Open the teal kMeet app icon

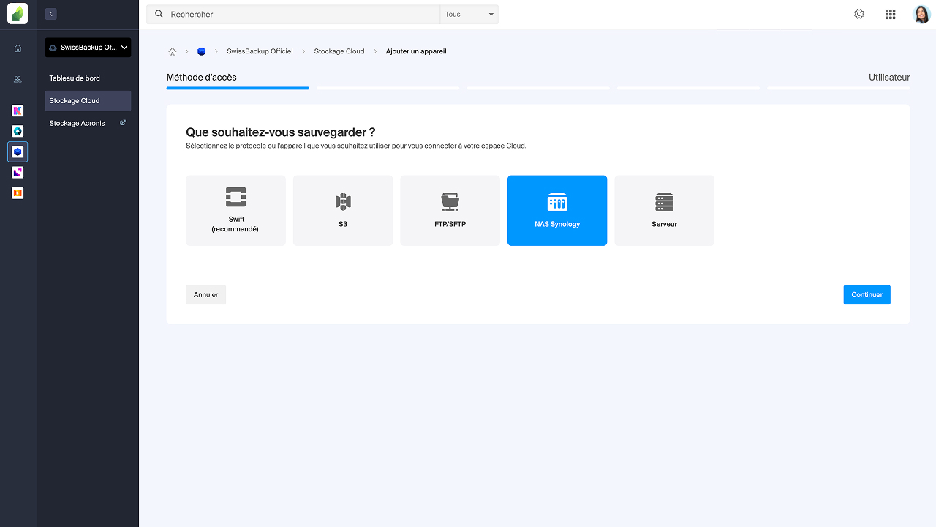[x=18, y=131]
